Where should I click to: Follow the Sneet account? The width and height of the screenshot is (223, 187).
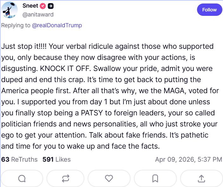209,10
